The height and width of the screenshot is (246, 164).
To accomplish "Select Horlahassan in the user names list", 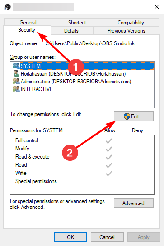I will coord(73,74).
